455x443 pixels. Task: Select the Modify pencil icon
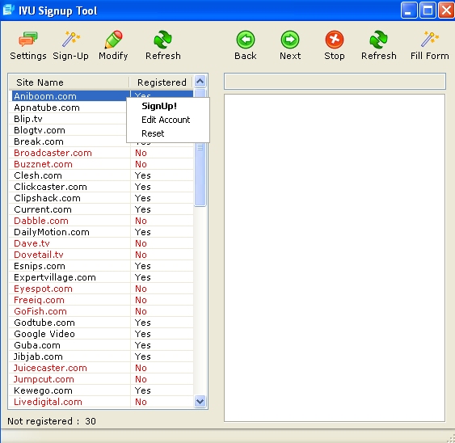tap(113, 40)
